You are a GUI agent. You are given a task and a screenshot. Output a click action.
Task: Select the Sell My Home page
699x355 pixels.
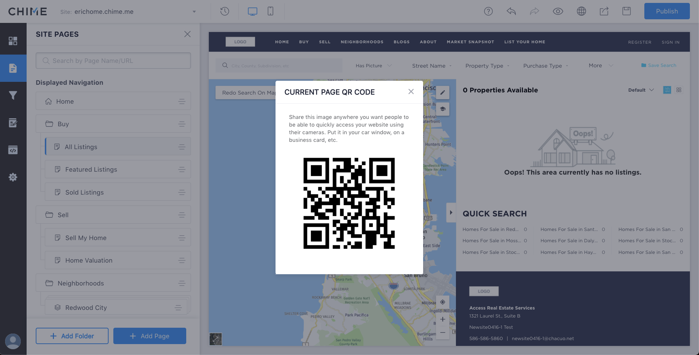tap(118, 238)
